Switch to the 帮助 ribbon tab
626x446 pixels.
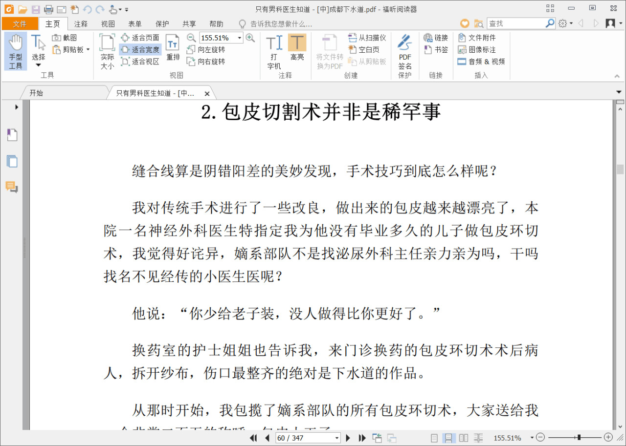pyautogui.click(x=216, y=23)
